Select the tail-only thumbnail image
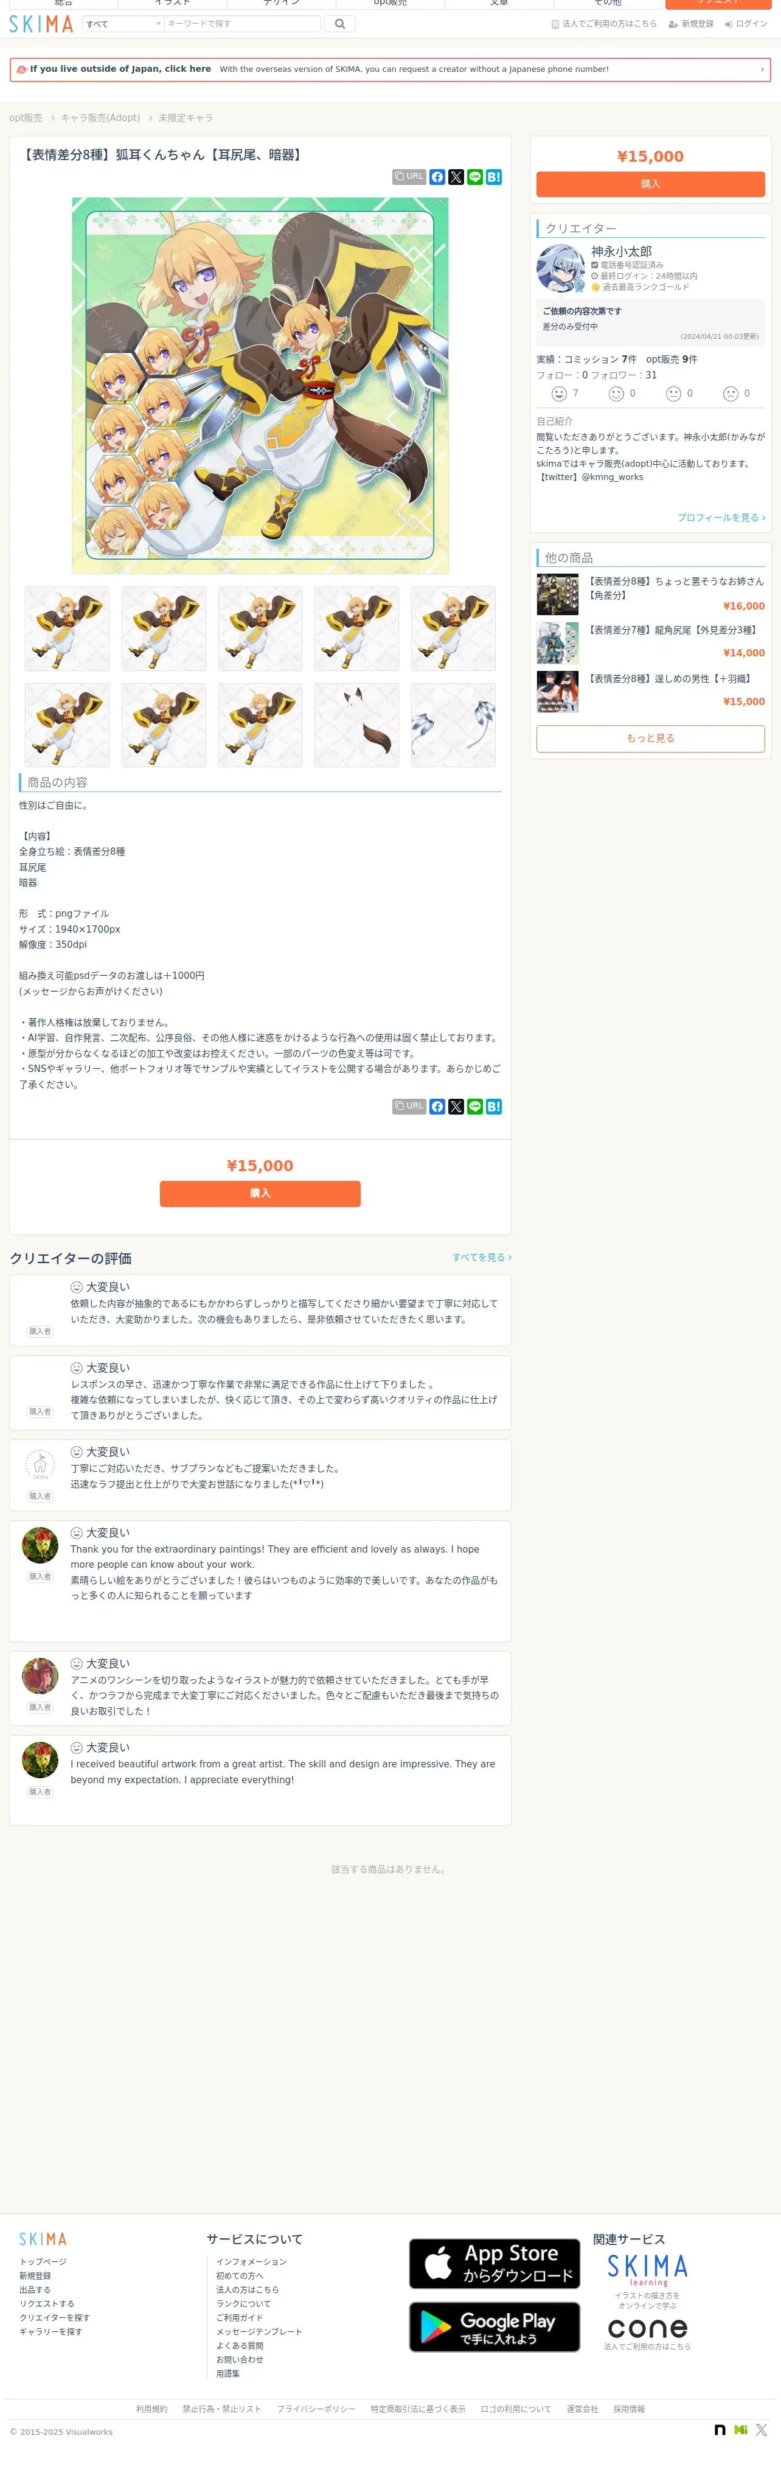The image size is (781, 2481). click(x=356, y=725)
